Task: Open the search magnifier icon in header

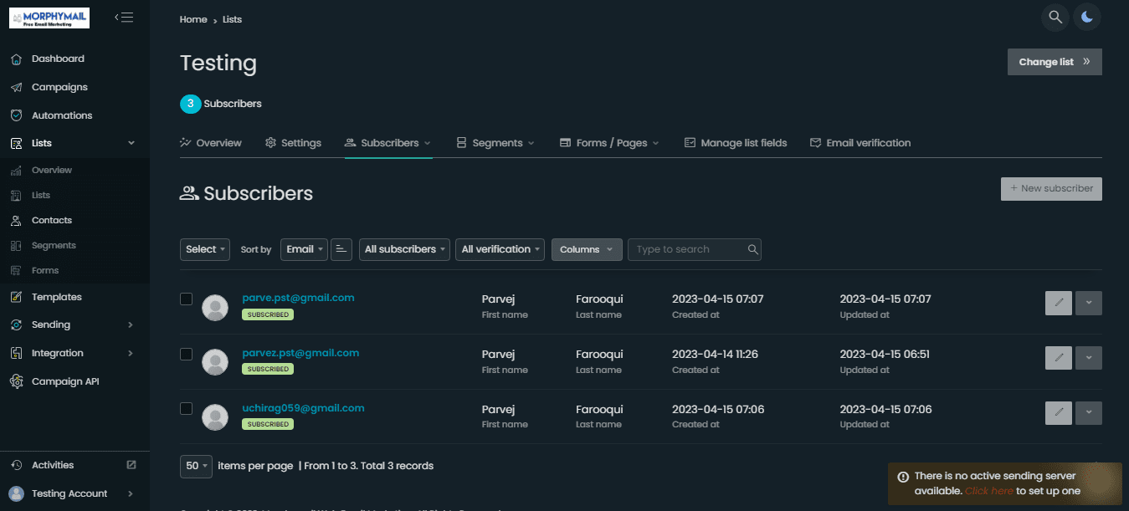Action: click(1055, 17)
